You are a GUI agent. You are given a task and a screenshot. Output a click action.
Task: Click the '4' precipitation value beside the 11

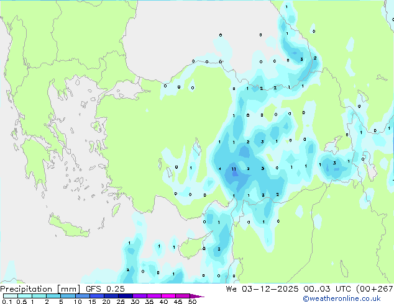coord(220,169)
